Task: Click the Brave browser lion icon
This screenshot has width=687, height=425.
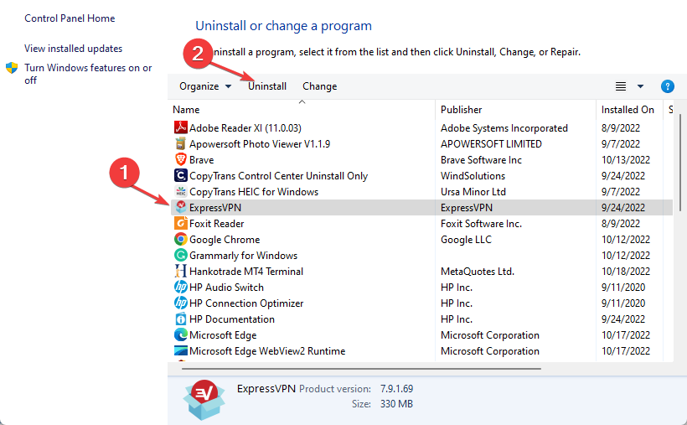Action: coord(180,159)
